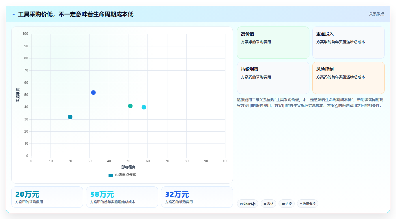
Task: Click 方案甲的采购费用 text in 高价值 card
Action: (x=256, y=42)
